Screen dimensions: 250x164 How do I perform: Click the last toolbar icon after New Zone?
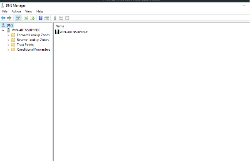(x=67, y=18)
